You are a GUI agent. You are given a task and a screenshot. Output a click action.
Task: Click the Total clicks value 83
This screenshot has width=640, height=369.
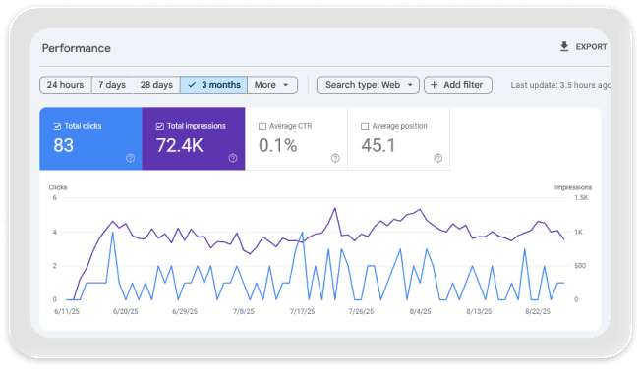point(63,145)
